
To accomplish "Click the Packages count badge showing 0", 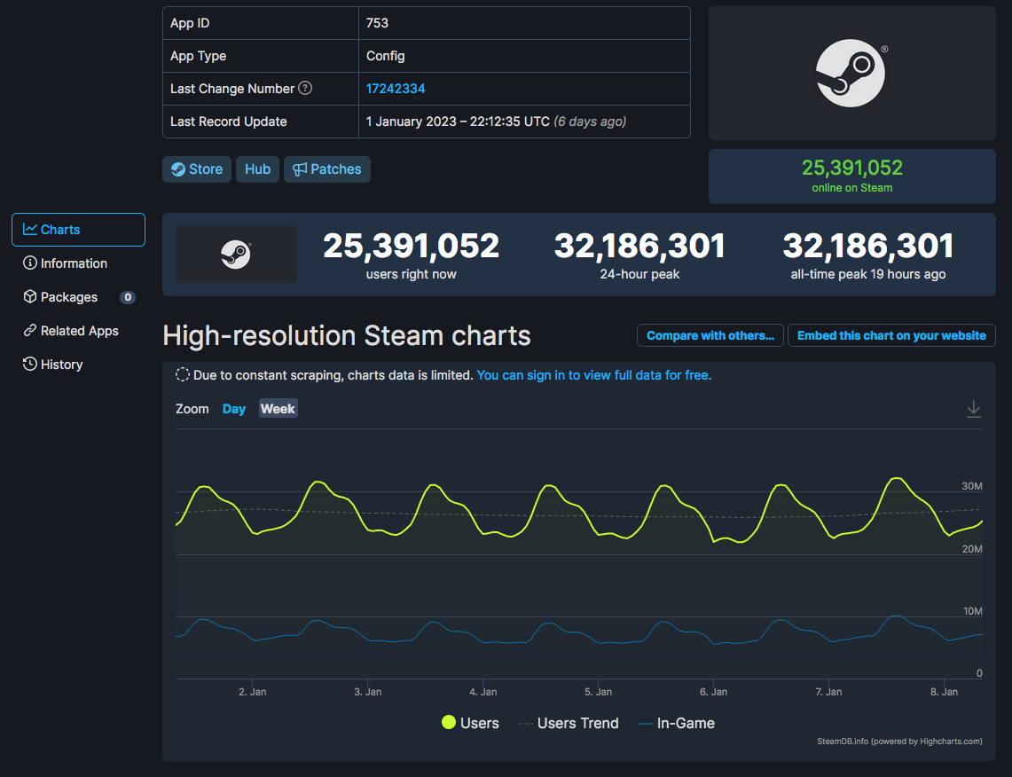I will (128, 297).
